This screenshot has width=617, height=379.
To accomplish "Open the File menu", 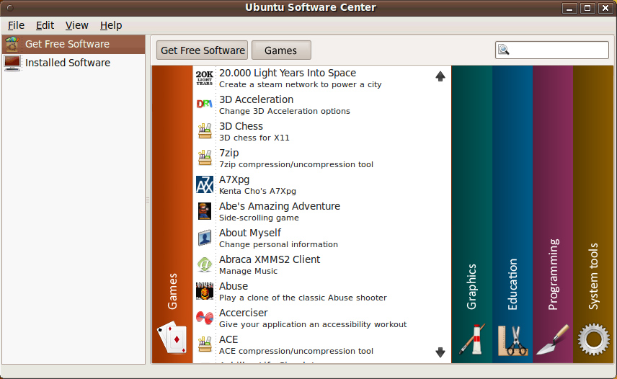I will pos(16,25).
